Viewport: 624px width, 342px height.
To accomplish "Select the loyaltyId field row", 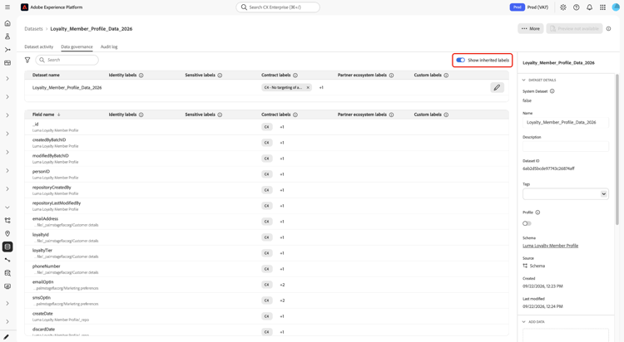I will 266,237.
